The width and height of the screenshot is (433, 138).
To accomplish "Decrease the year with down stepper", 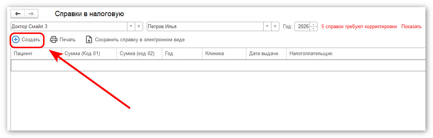I will click(314, 29).
